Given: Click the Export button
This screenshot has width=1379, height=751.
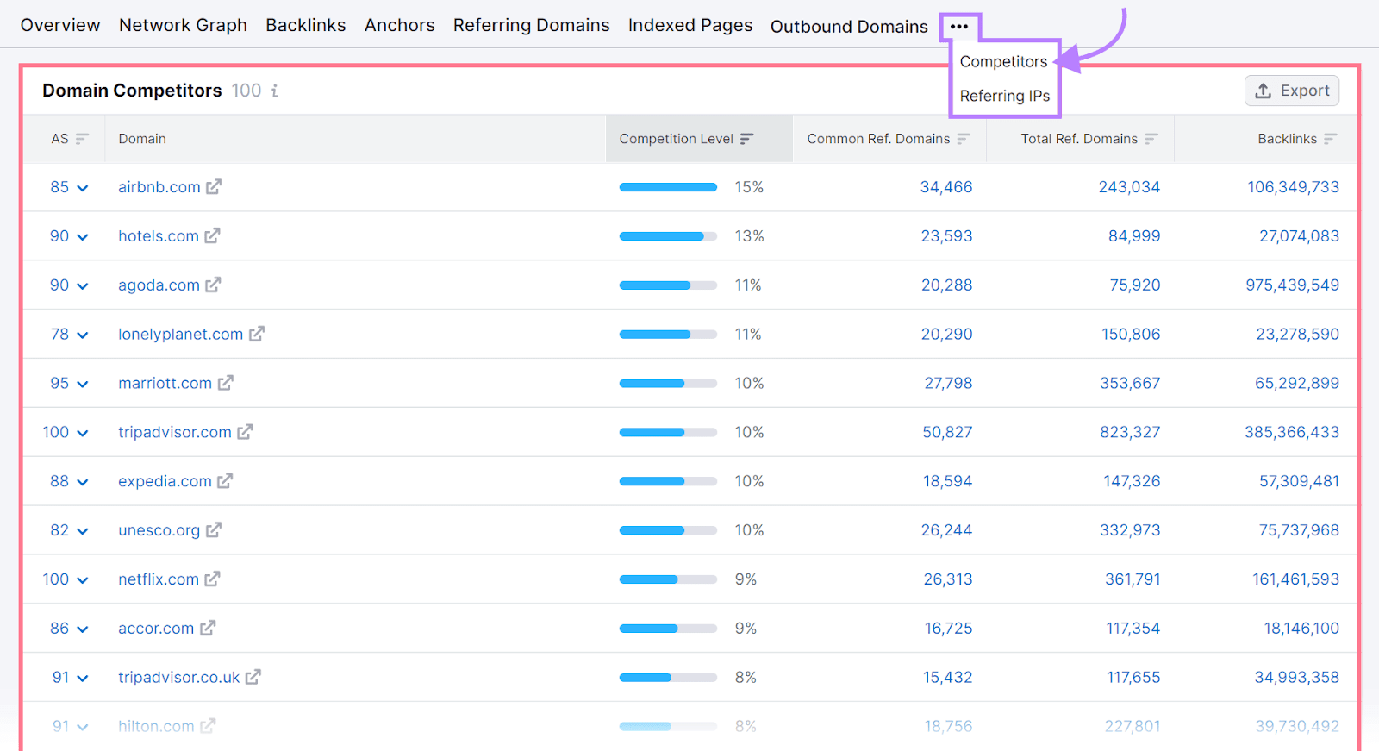Looking at the screenshot, I should click(1292, 91).
